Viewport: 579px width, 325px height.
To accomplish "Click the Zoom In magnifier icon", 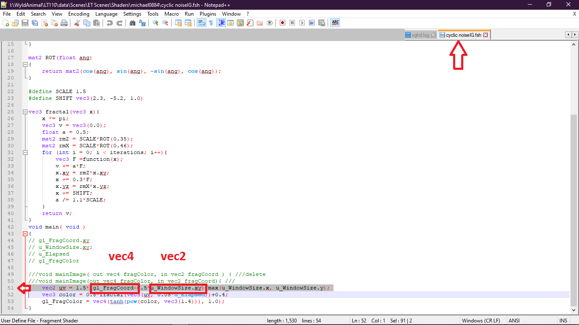I will [x=156, y=23].
